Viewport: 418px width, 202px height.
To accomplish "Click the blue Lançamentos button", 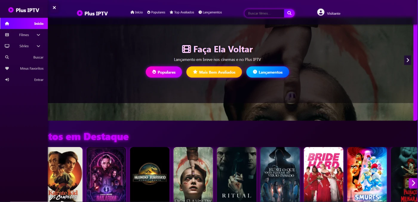I will (268, 72).
